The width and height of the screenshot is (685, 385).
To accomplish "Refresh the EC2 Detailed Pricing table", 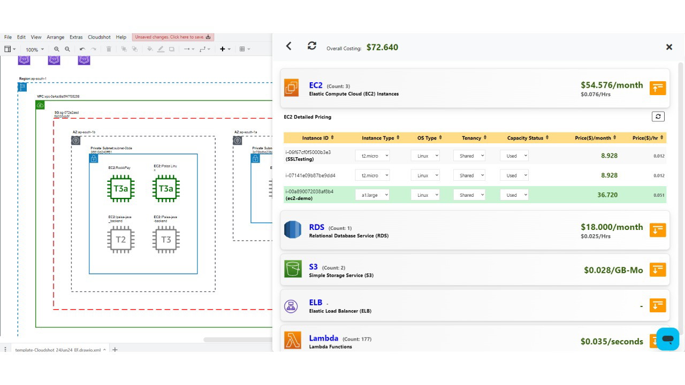I will pyautogui.click(x=658, y=117).
